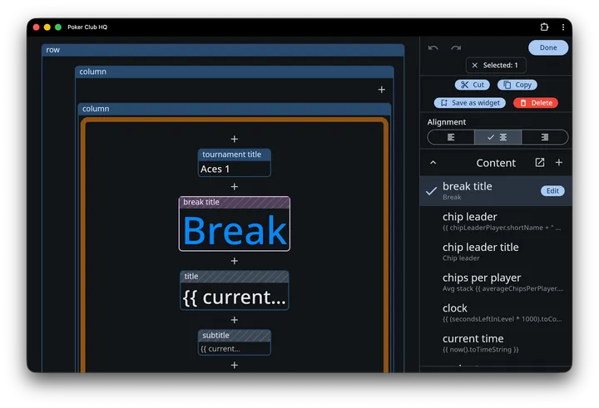
Task: Select the title {{ current... element
Action: click(234, 290)
